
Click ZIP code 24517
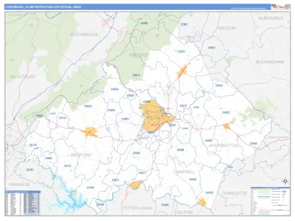coord(143,173)
